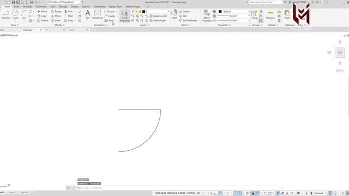This screenshot has width=349, height=196.
Task: Click Match Layer button
Action: pyautogui.click(x=158, y=21)
